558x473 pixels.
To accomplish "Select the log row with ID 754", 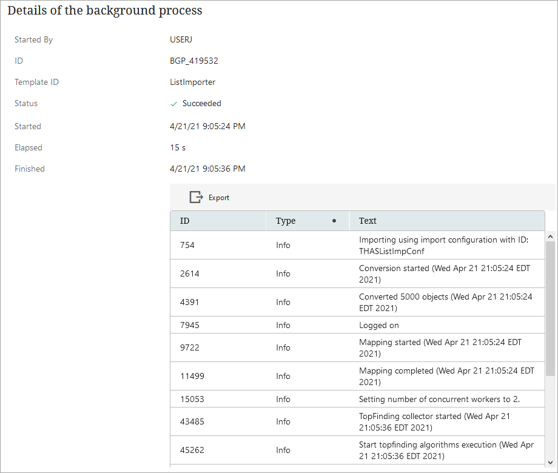I will [x=357, y=245].
